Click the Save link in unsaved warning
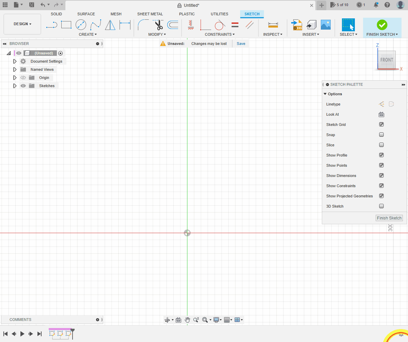The image size is (408, 342). coord(241,44)
